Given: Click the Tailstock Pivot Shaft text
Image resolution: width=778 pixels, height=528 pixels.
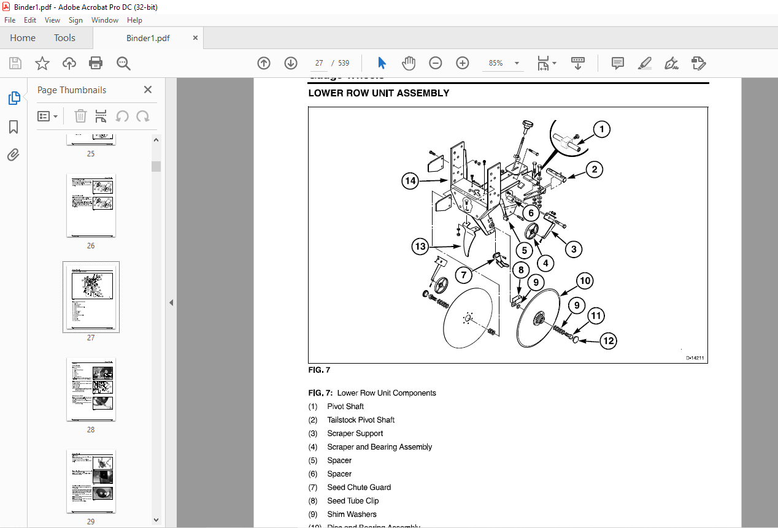Looking at the screenshot, I should [x=361, y=420].
